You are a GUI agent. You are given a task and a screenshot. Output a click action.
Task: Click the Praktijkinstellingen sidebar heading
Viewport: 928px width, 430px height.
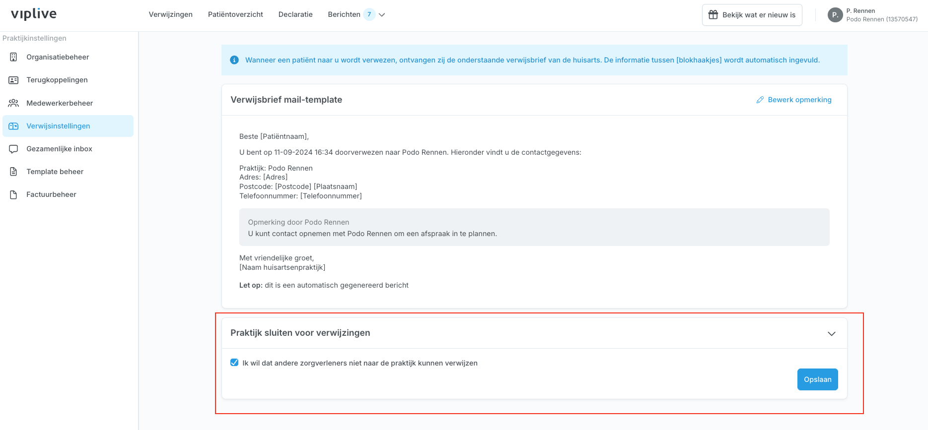click(34, 38)
